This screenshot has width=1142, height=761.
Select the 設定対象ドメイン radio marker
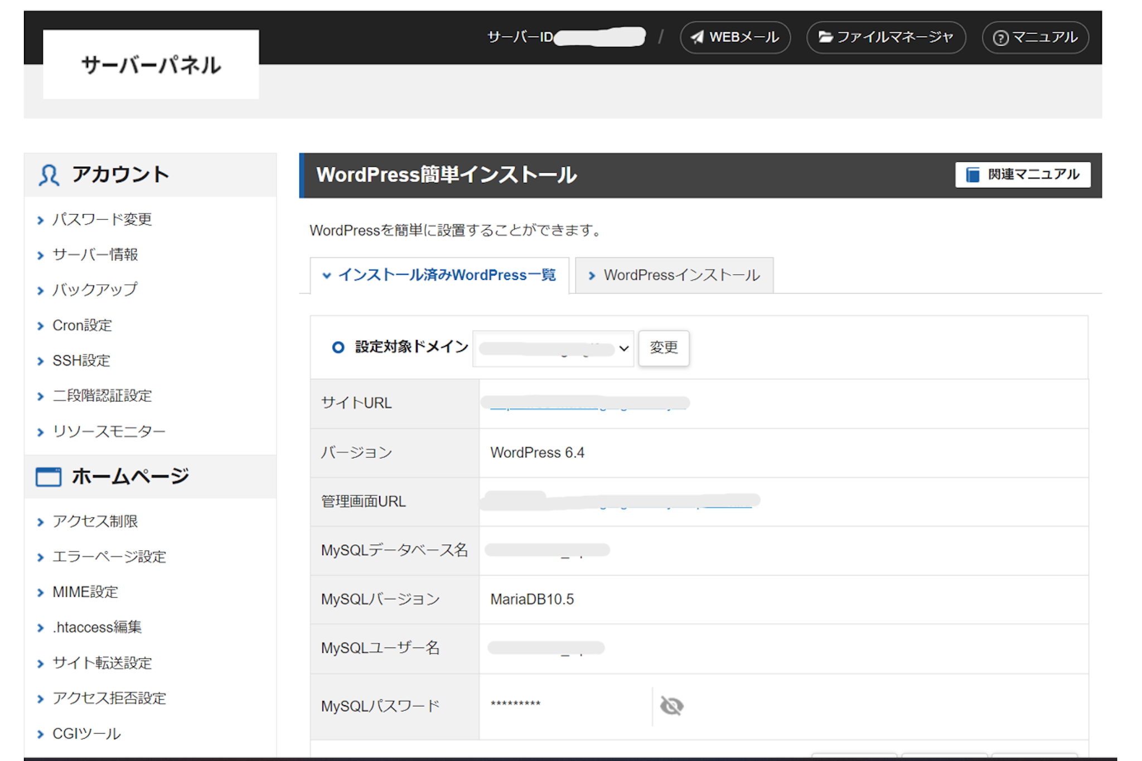tap(338, 347)
